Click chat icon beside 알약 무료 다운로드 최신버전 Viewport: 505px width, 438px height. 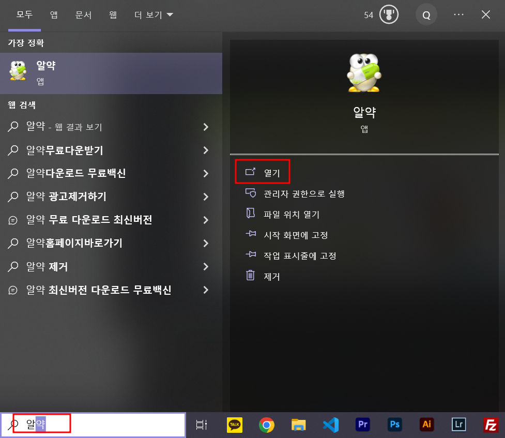[x=13, y=220]
